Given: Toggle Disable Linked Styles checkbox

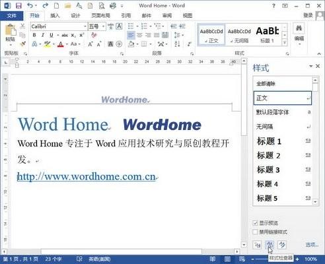Looking at the screenshot, I should [256, 232].
